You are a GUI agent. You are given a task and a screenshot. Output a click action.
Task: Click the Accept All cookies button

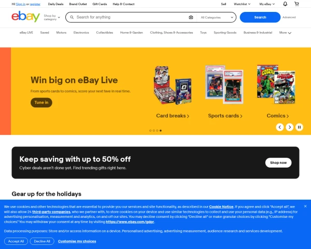tap(16, 241)
